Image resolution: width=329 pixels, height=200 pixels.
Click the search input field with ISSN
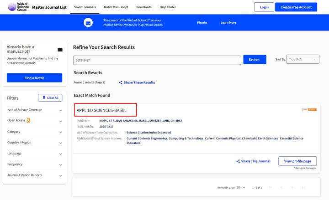[x=157, y=60]
